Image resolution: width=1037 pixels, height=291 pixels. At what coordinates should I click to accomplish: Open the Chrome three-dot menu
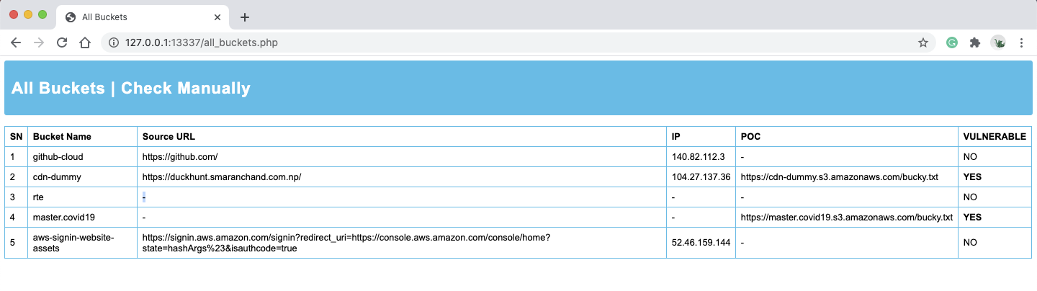[x=1021, y=42]
